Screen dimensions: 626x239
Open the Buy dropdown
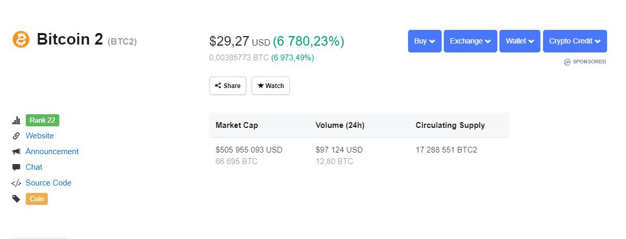click(425, 41)
